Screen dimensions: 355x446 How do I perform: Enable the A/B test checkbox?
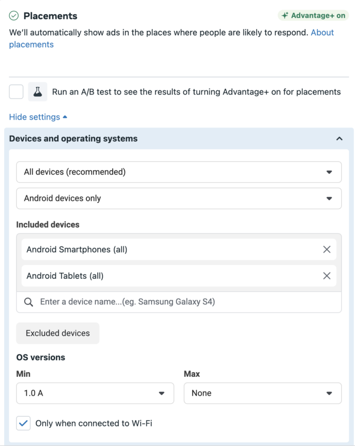16,92
